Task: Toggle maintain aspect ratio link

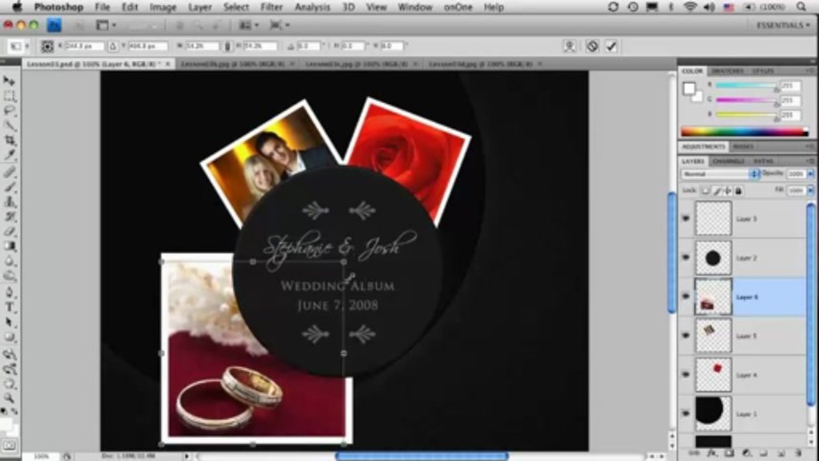Action: coord(227,46)
